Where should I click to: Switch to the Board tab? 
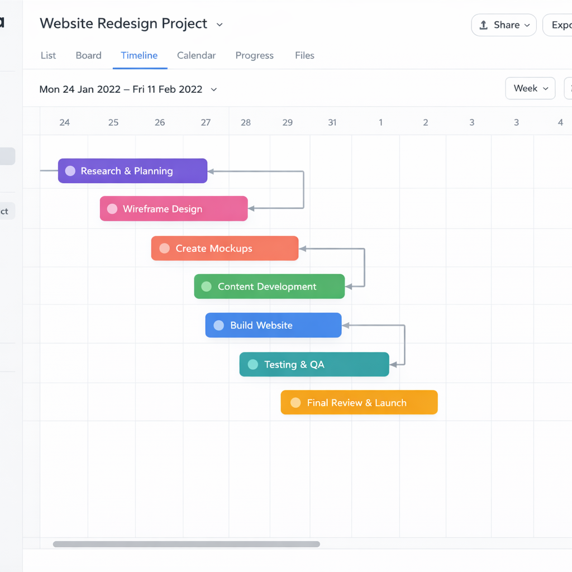point(88,55)
